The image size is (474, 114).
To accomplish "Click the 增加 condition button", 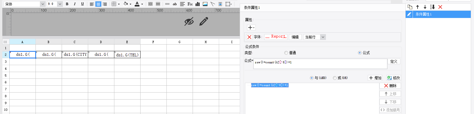I will (x=375, y=78).
